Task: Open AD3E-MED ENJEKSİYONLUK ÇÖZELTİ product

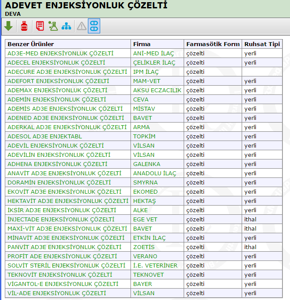Action: pyautogui.click(x=61, y=53)
